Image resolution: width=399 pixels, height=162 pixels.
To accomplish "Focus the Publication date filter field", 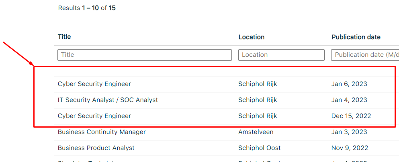I will [x=365, y=55].
